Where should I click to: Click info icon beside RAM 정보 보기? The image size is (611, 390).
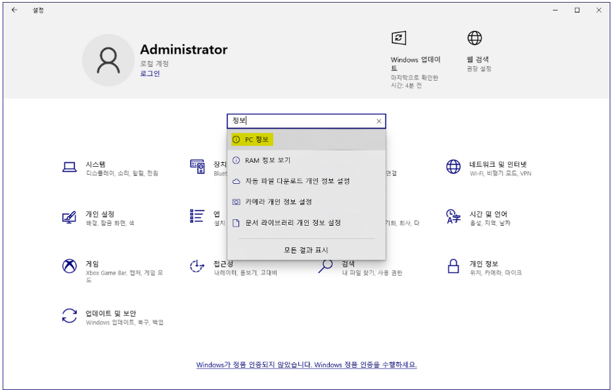point(236,160)
